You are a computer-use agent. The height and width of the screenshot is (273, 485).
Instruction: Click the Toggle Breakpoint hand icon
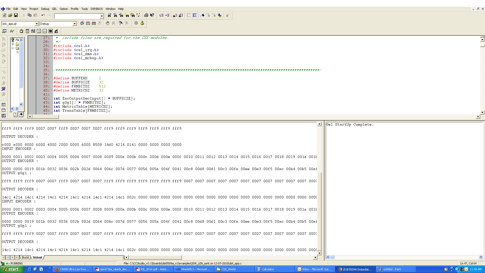(108, 23)
